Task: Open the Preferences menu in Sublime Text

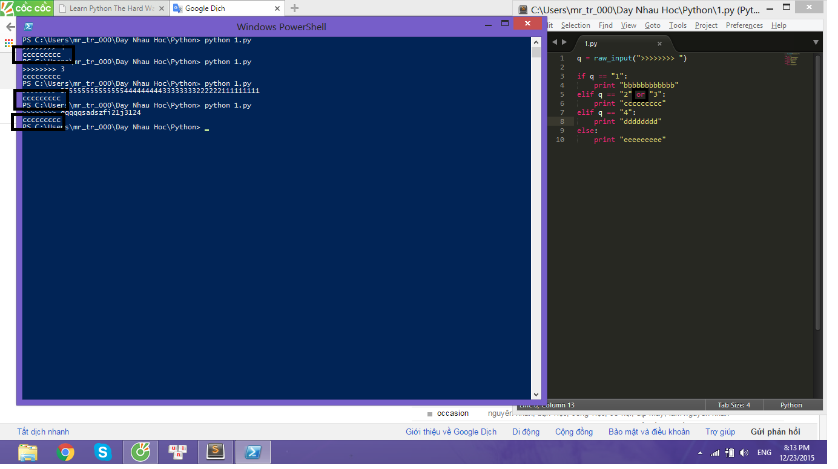Action: 744,25
